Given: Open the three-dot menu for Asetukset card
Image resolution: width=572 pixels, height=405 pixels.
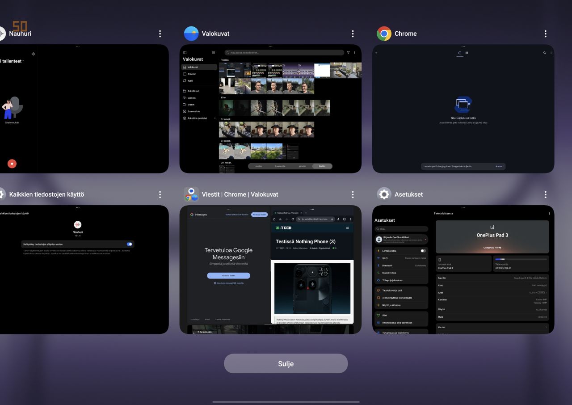Looking at the screenshot, I should [x=545, y=194].
